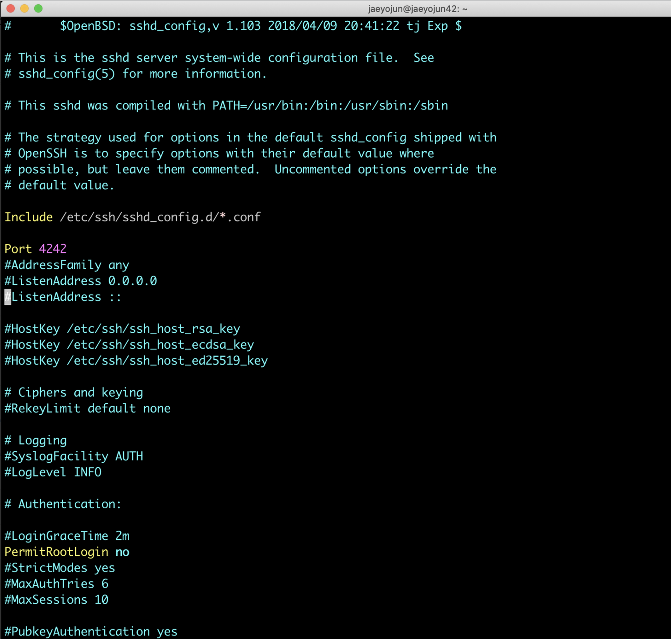The height and width of the screenshot is (639, 671).
Task: Click the word Include
Action: coord(28,217)
